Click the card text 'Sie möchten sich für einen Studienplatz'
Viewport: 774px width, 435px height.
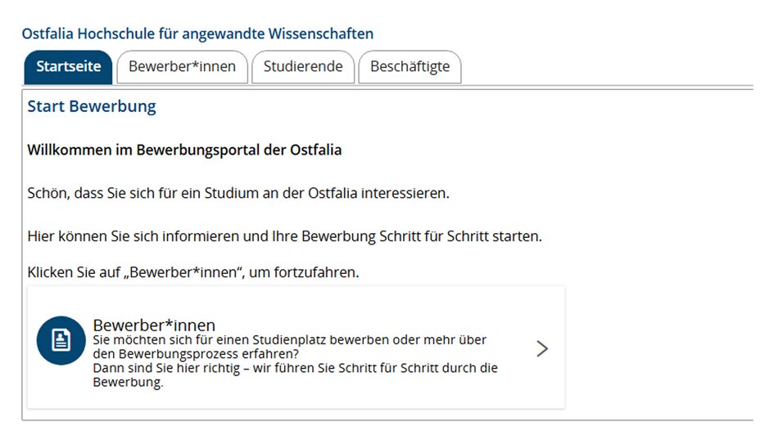tap(289, 347)
